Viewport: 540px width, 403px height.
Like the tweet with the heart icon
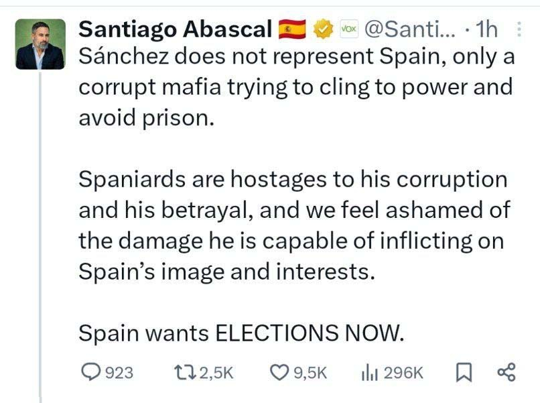278,373
